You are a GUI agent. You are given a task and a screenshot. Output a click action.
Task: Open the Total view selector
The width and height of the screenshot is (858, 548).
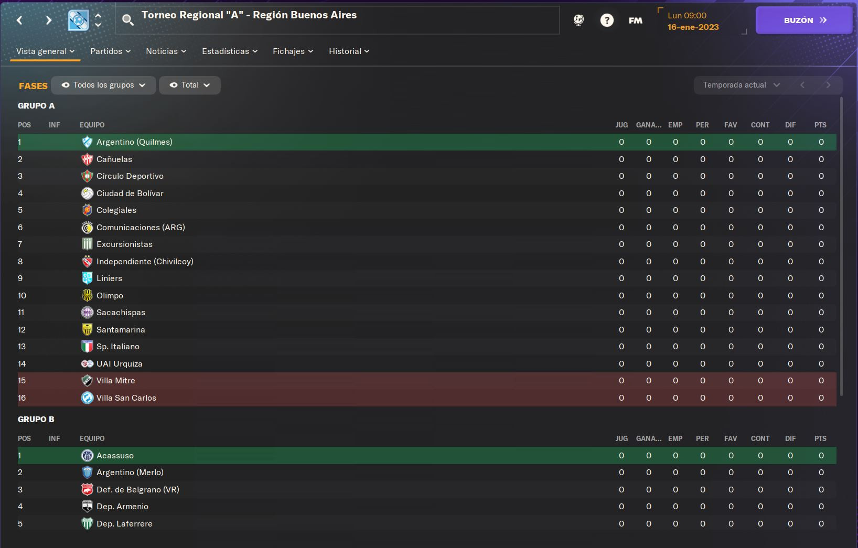(190, 85)
